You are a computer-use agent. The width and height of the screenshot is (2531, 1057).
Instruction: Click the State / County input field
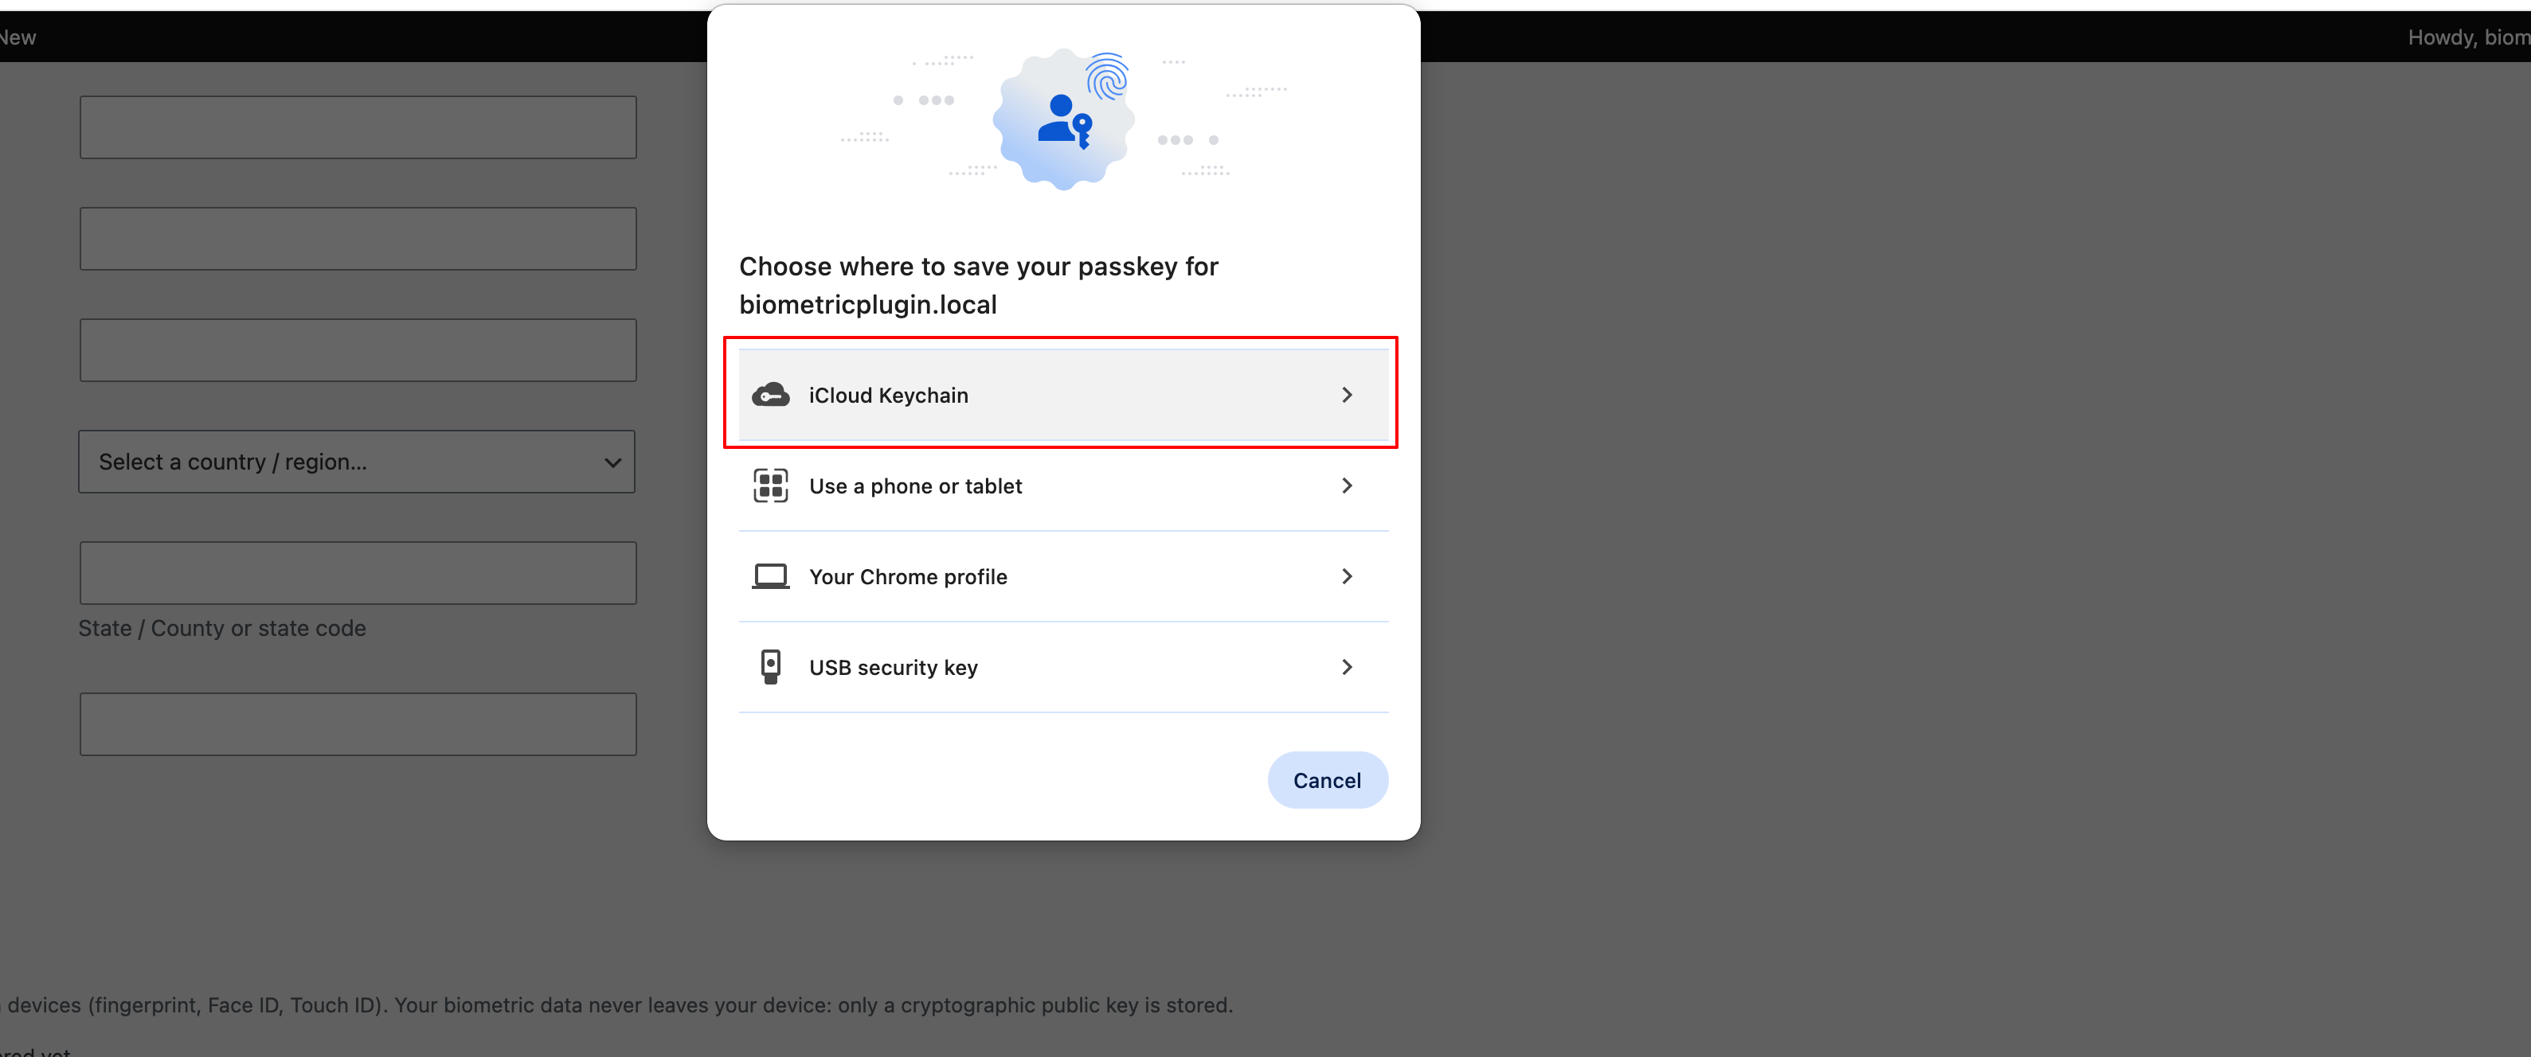358,573
